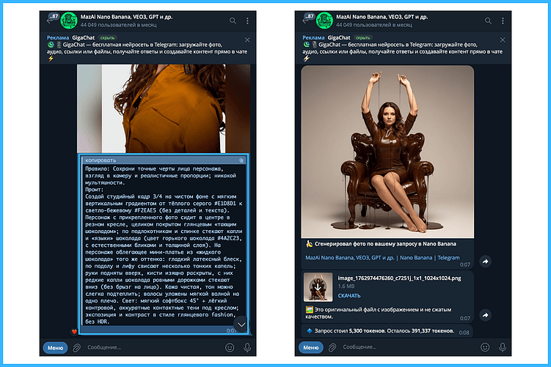Open the emoji picker in the left chat
The width and height of the screenshot is (551, 367).
(230, 347)
